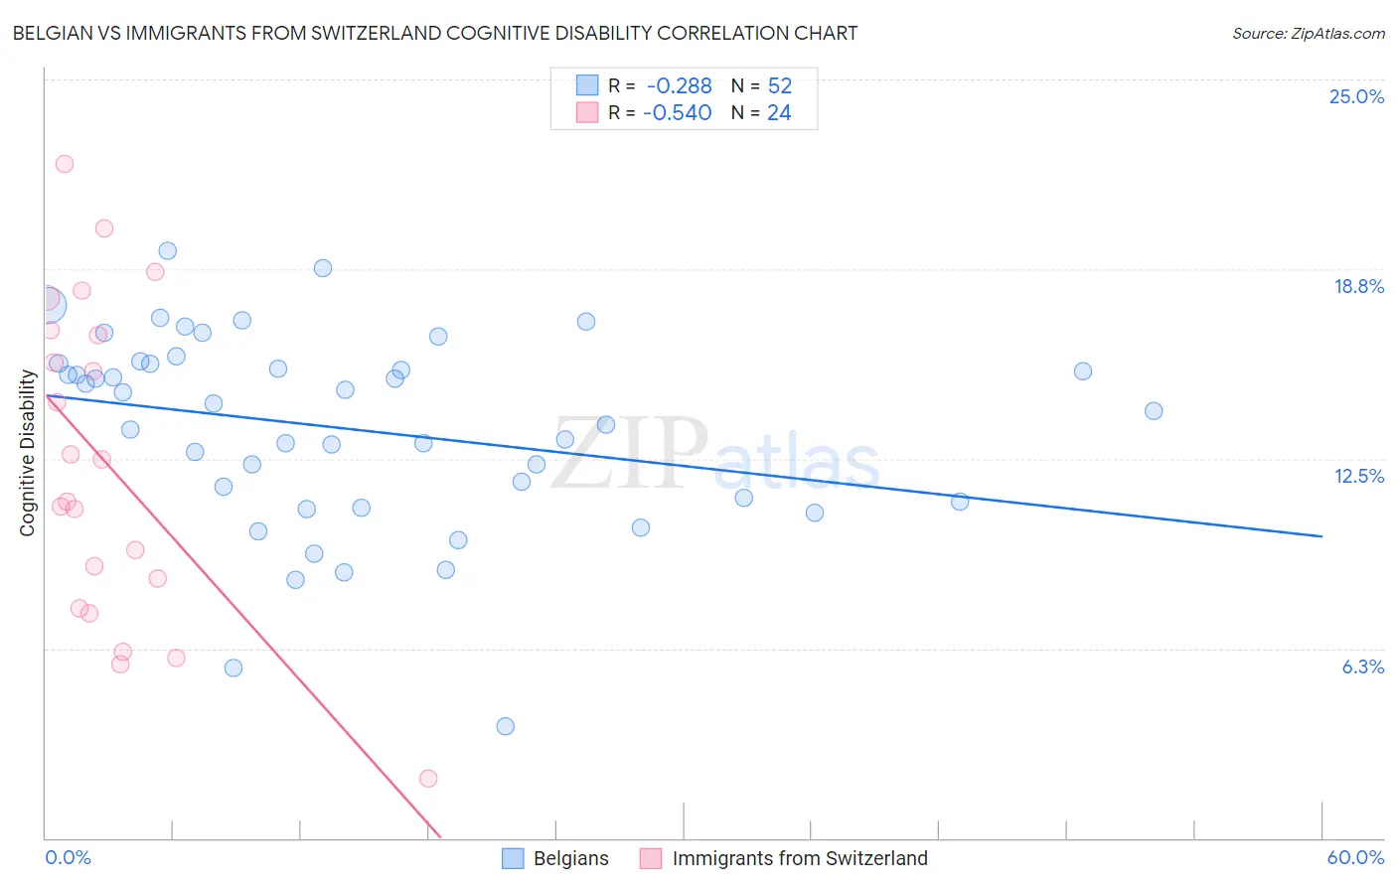Click the pink regression trend line
The width and height of the screenshot is (1397, 886).
[243, 617]
